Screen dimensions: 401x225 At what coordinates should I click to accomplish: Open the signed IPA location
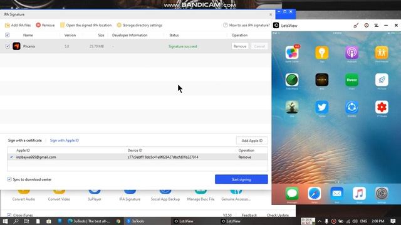point(86,25)
